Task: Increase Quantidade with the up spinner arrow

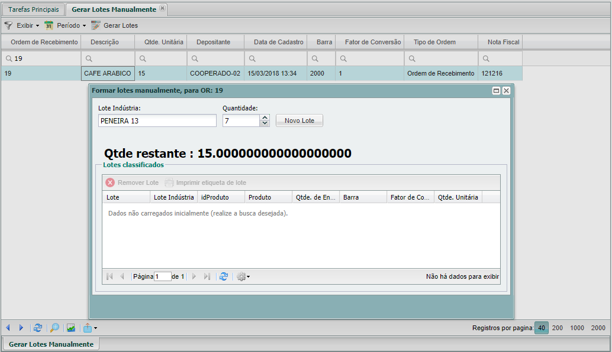Action: pos(265,118)
